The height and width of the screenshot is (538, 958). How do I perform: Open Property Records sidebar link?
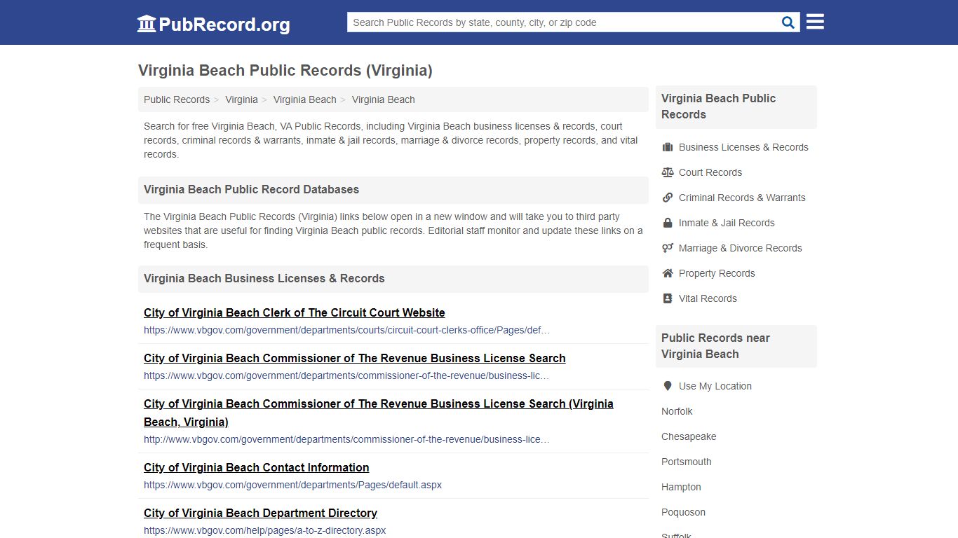click(x=717, y=273)
